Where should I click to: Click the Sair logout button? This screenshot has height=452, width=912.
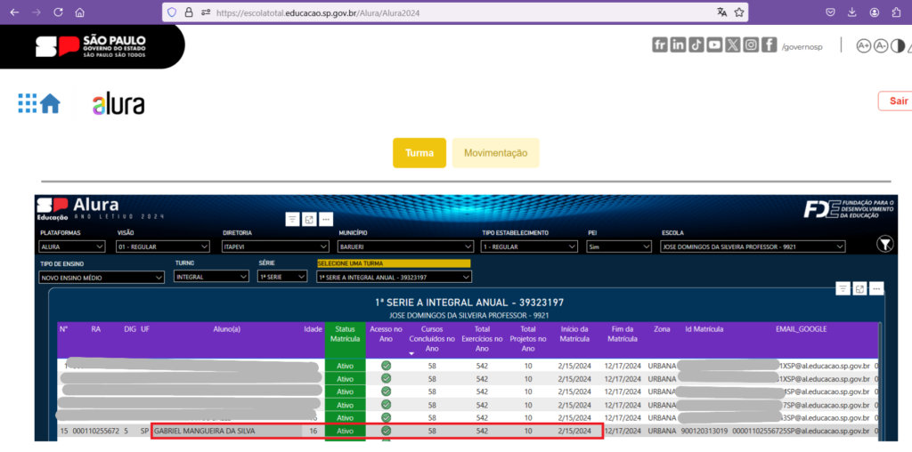pos(896,101)
